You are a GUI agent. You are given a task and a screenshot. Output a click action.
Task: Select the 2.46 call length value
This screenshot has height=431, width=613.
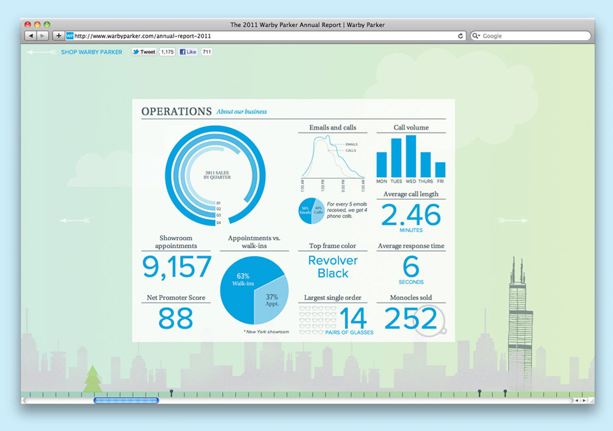(411, 215)
